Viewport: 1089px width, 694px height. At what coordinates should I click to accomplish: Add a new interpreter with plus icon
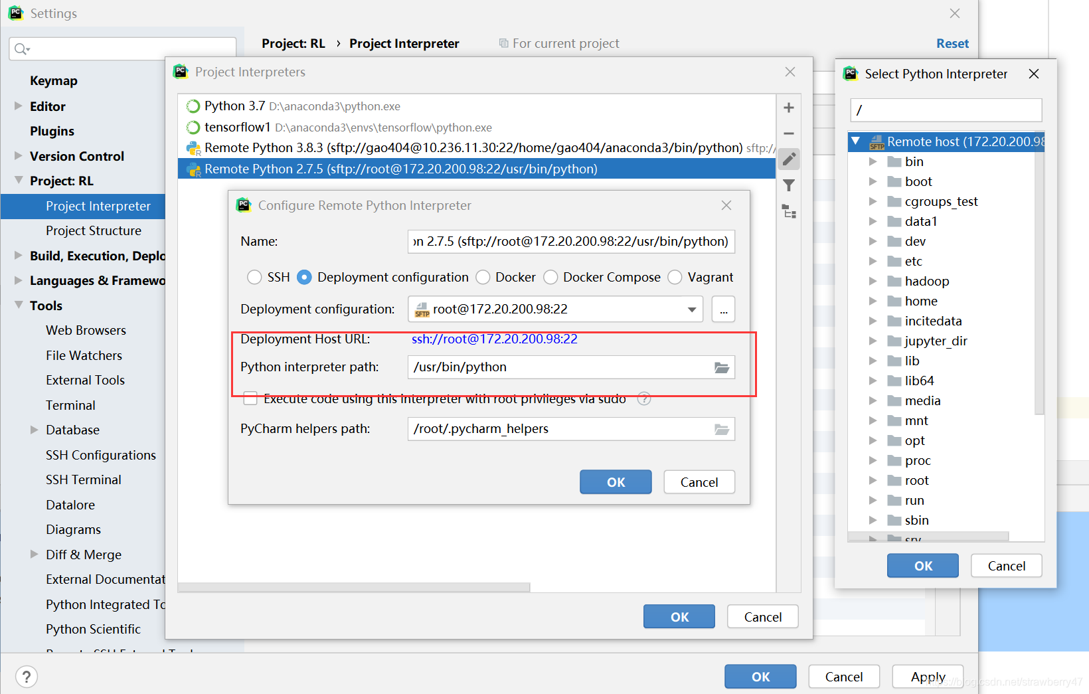[x=789, y=108]
